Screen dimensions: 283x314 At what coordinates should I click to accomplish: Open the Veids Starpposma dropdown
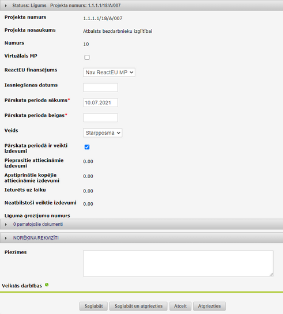(103, 133)
